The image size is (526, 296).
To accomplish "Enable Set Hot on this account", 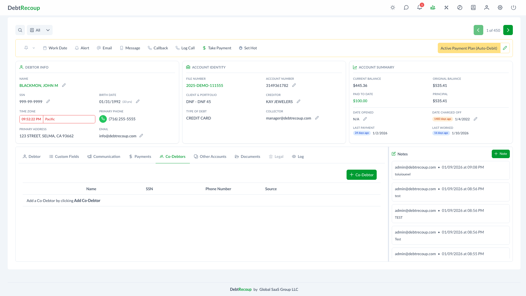I will pos(248,48).
